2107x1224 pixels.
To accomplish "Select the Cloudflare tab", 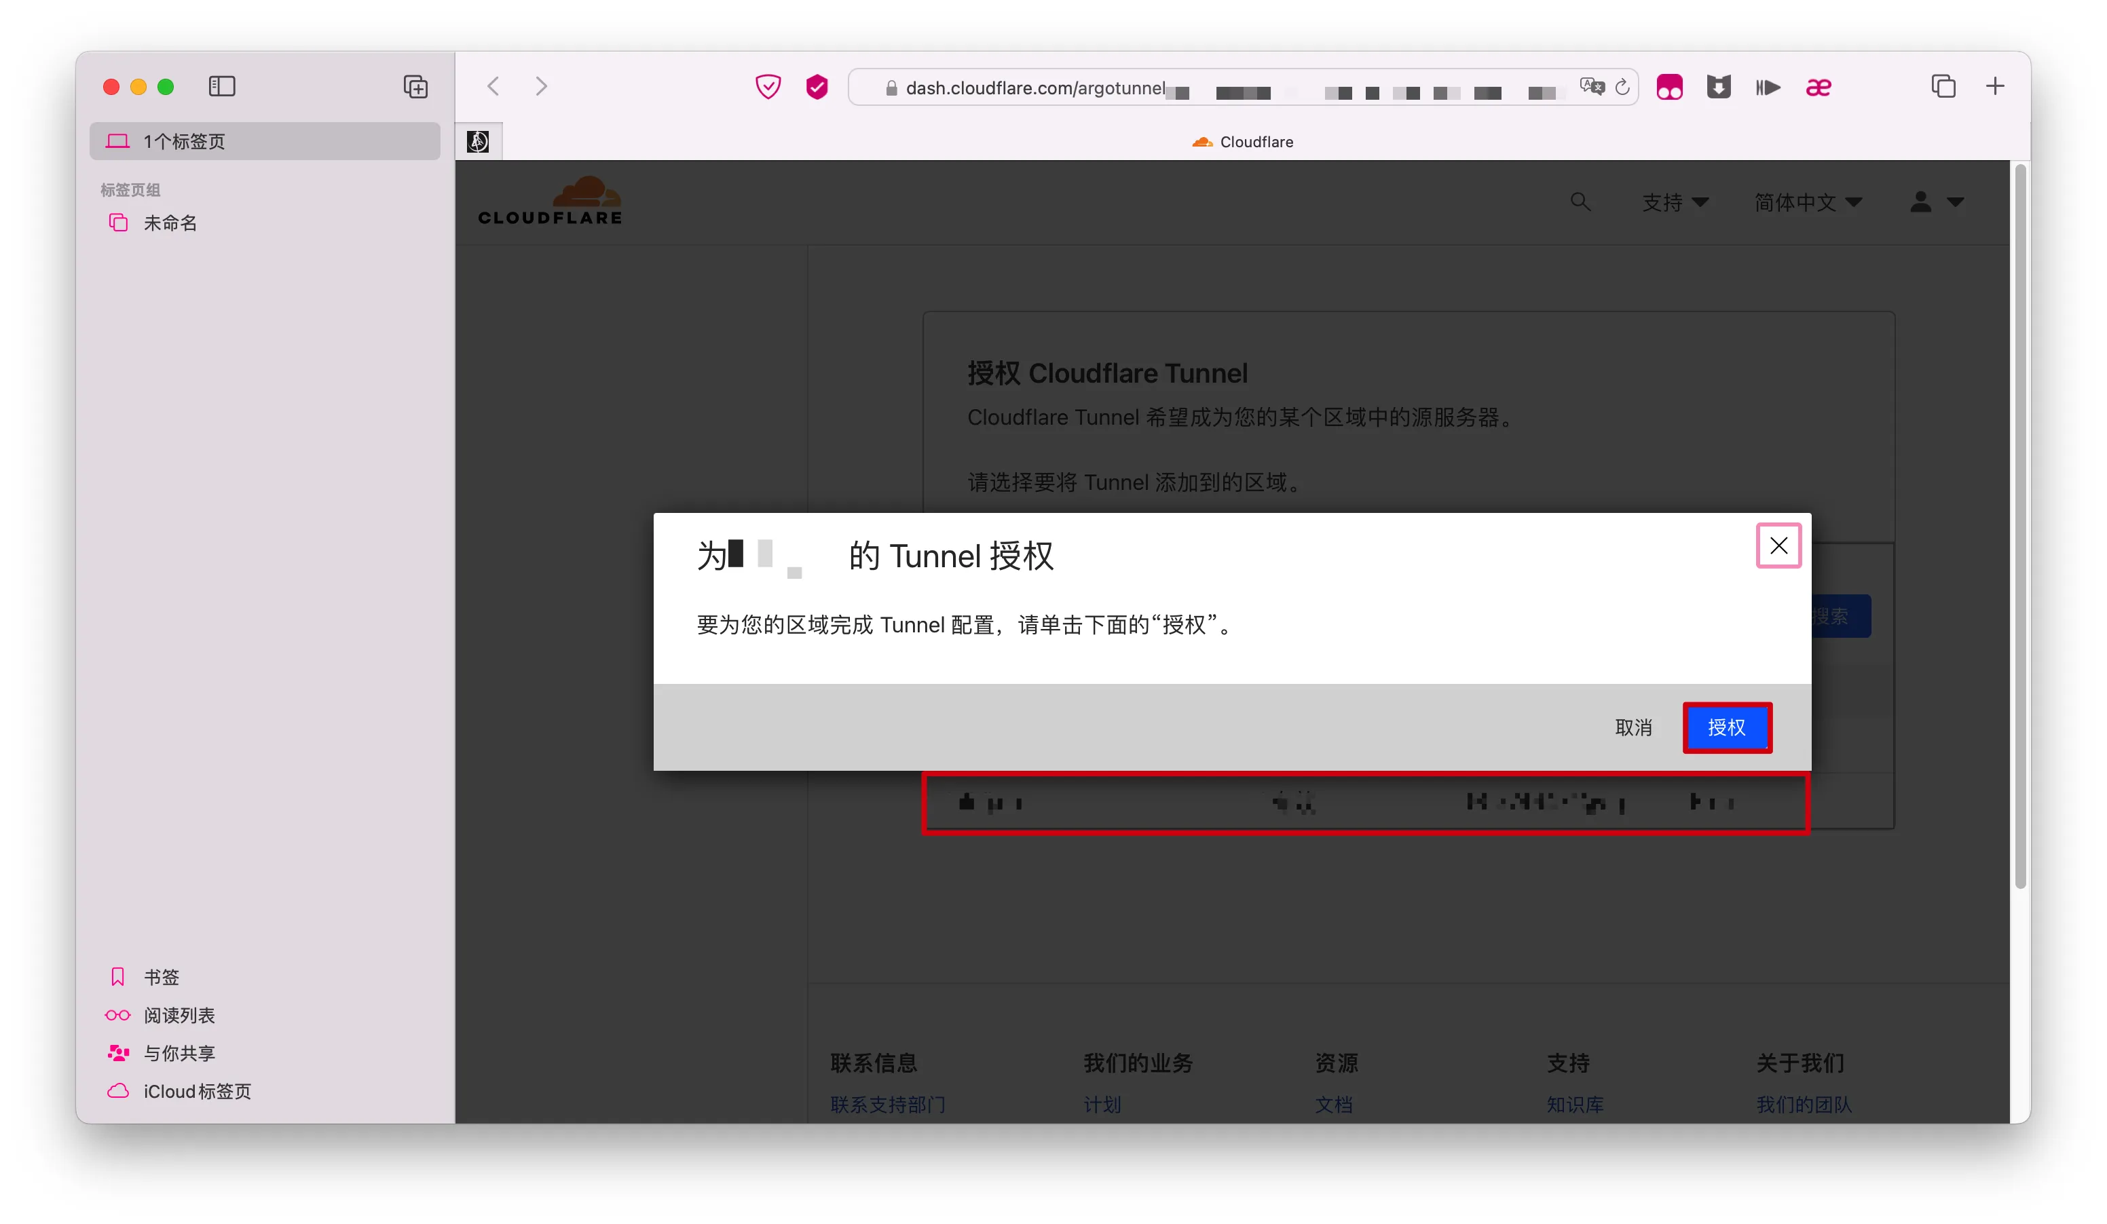I will pyautogui.click(x=1242, y=142).
